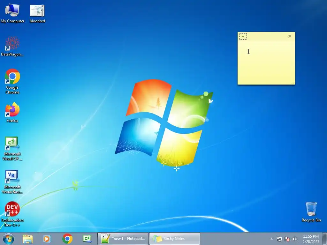Image resolution: width=327 pixels, height=245 pixels.
Task: Delete the sticky note with X button
Action: [x=289, y=36]
